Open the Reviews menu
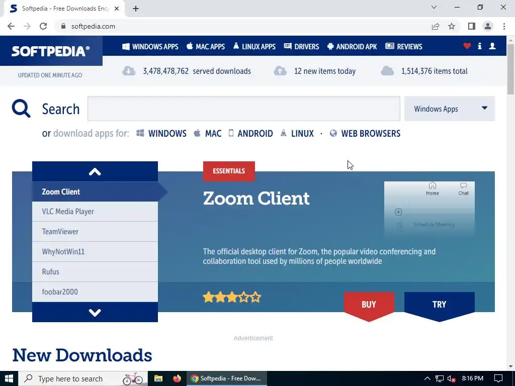This screenshot has height=386, width=515. 404,47
